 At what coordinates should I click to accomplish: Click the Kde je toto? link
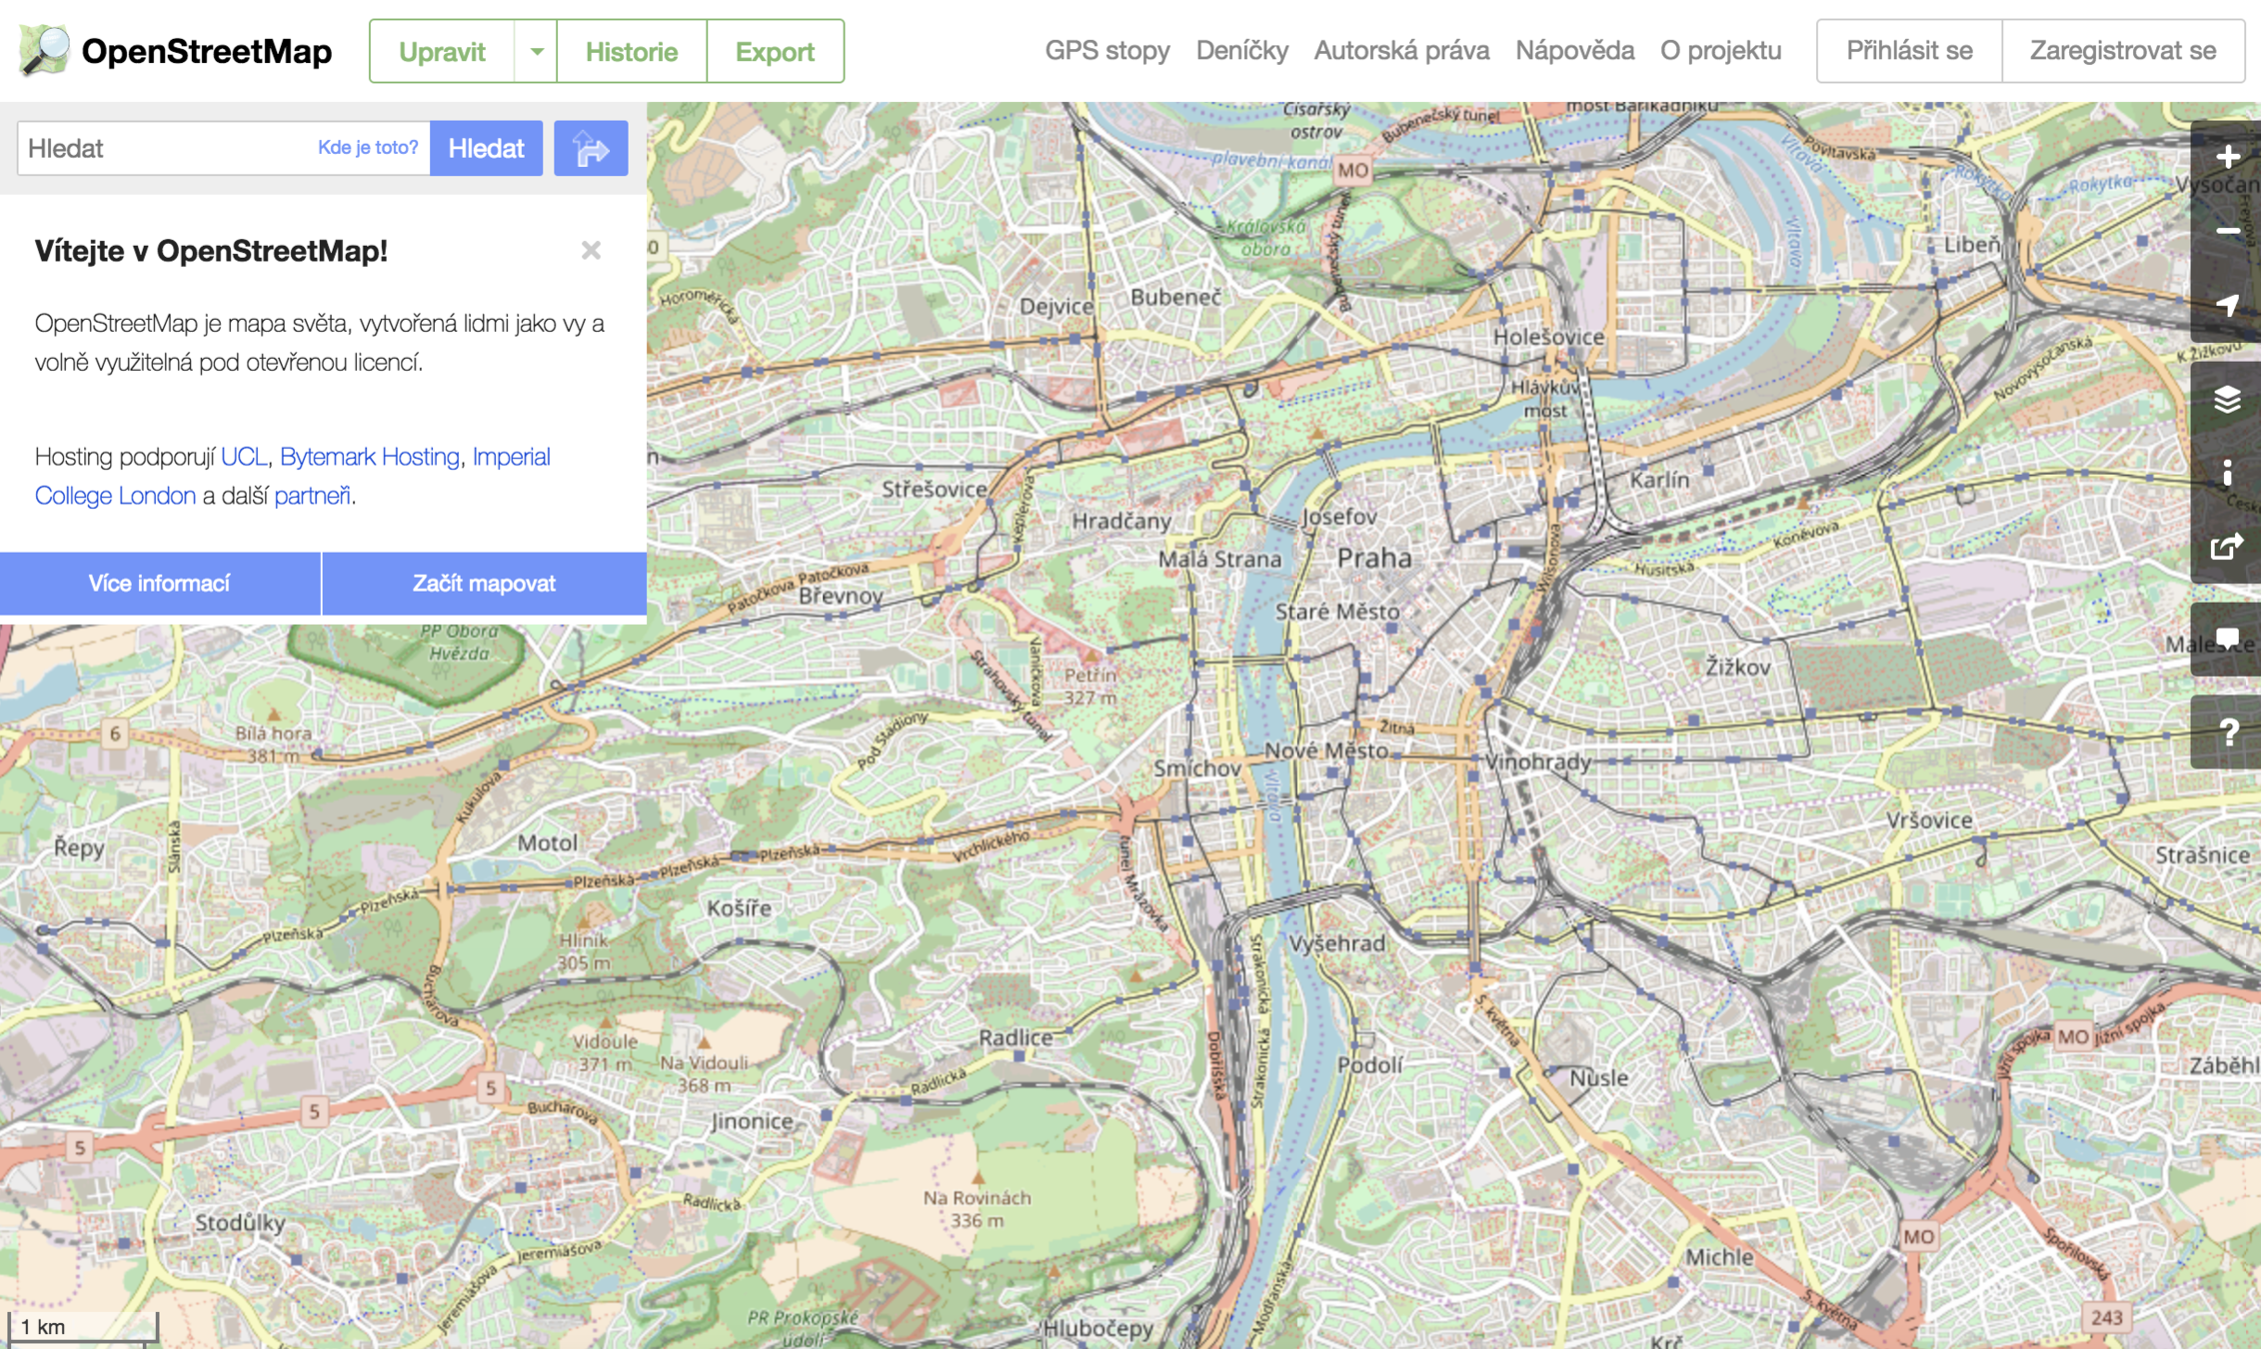368,148
